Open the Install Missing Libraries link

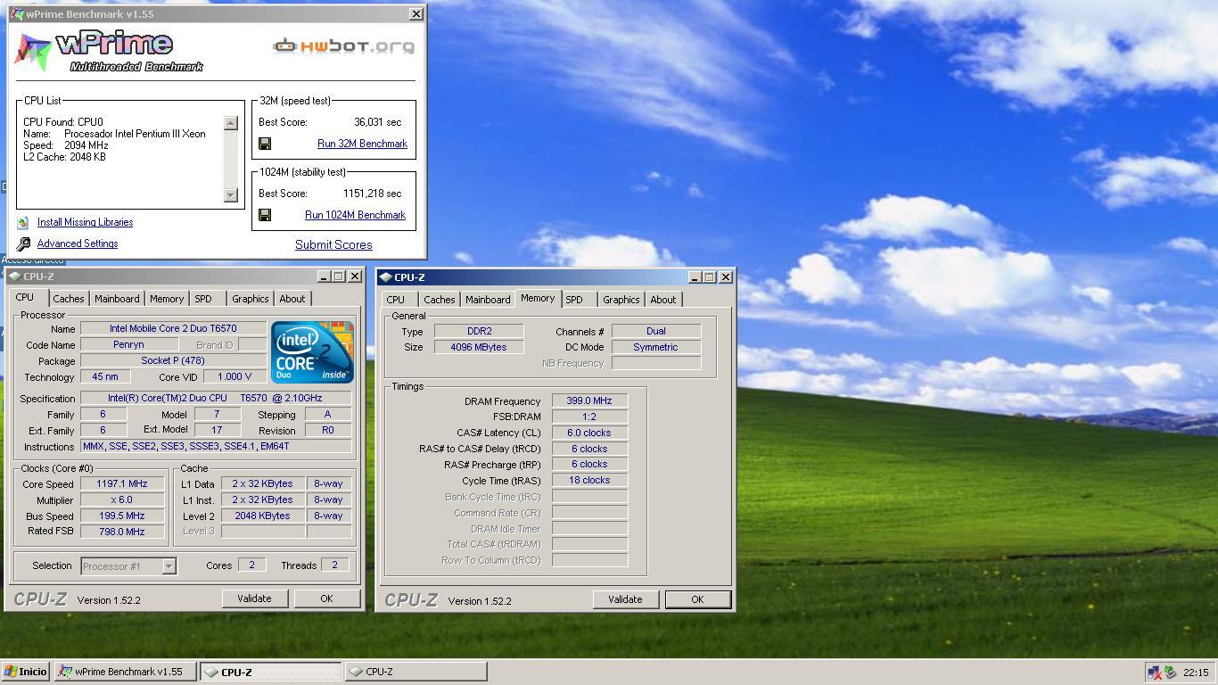[85, 222]
